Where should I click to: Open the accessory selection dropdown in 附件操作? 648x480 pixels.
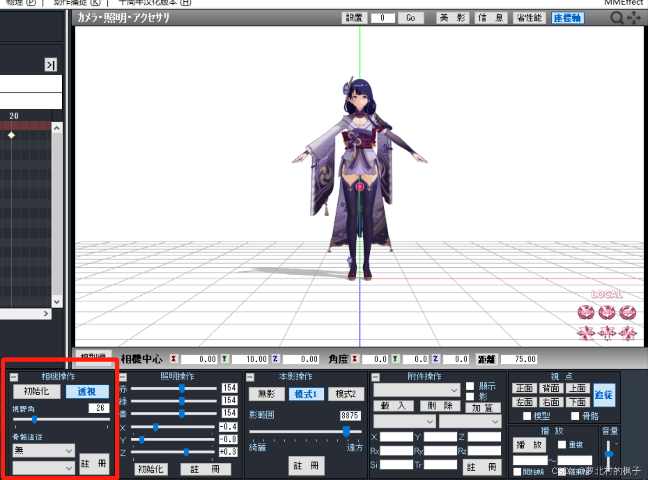click(417, 390)
